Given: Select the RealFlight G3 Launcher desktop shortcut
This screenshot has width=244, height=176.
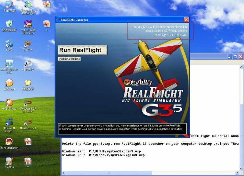Looking at the screenshot, I should point(28,106).
